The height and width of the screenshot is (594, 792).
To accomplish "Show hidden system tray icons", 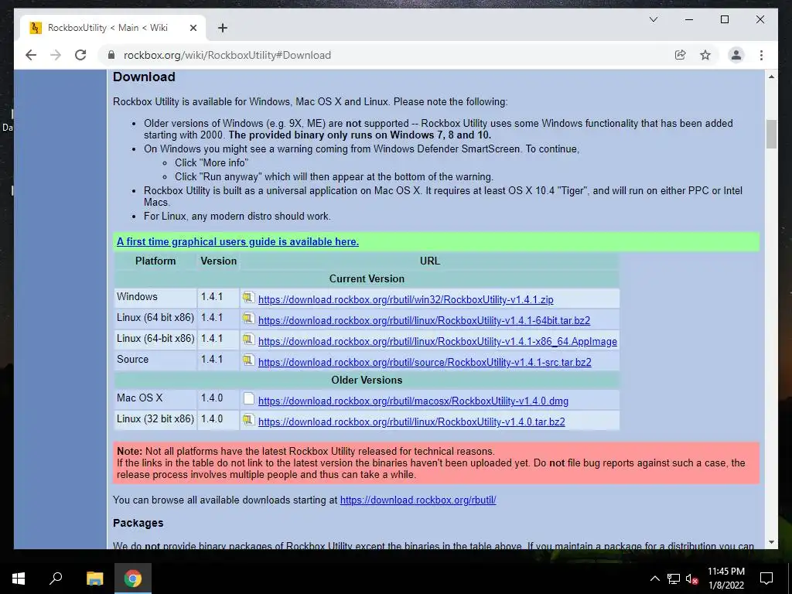I will [654, 579].
